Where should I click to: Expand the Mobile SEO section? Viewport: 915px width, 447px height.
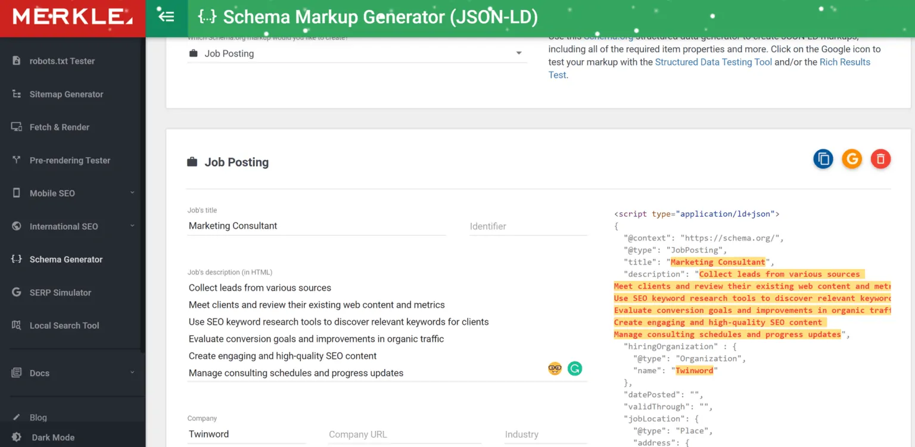point(52,193)
